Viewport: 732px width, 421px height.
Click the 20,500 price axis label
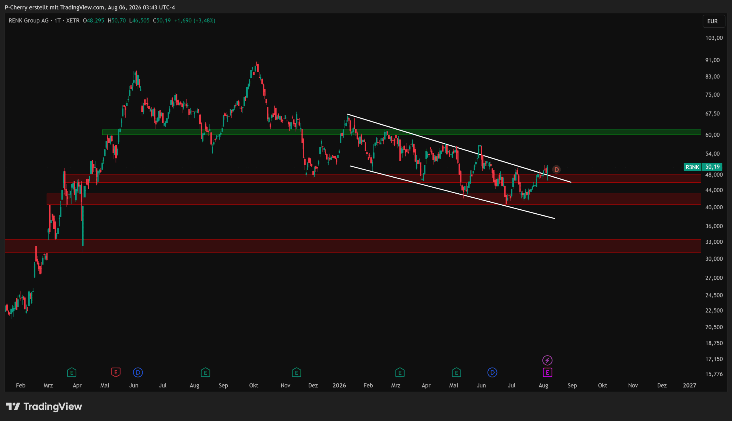[x=714, y=327]
